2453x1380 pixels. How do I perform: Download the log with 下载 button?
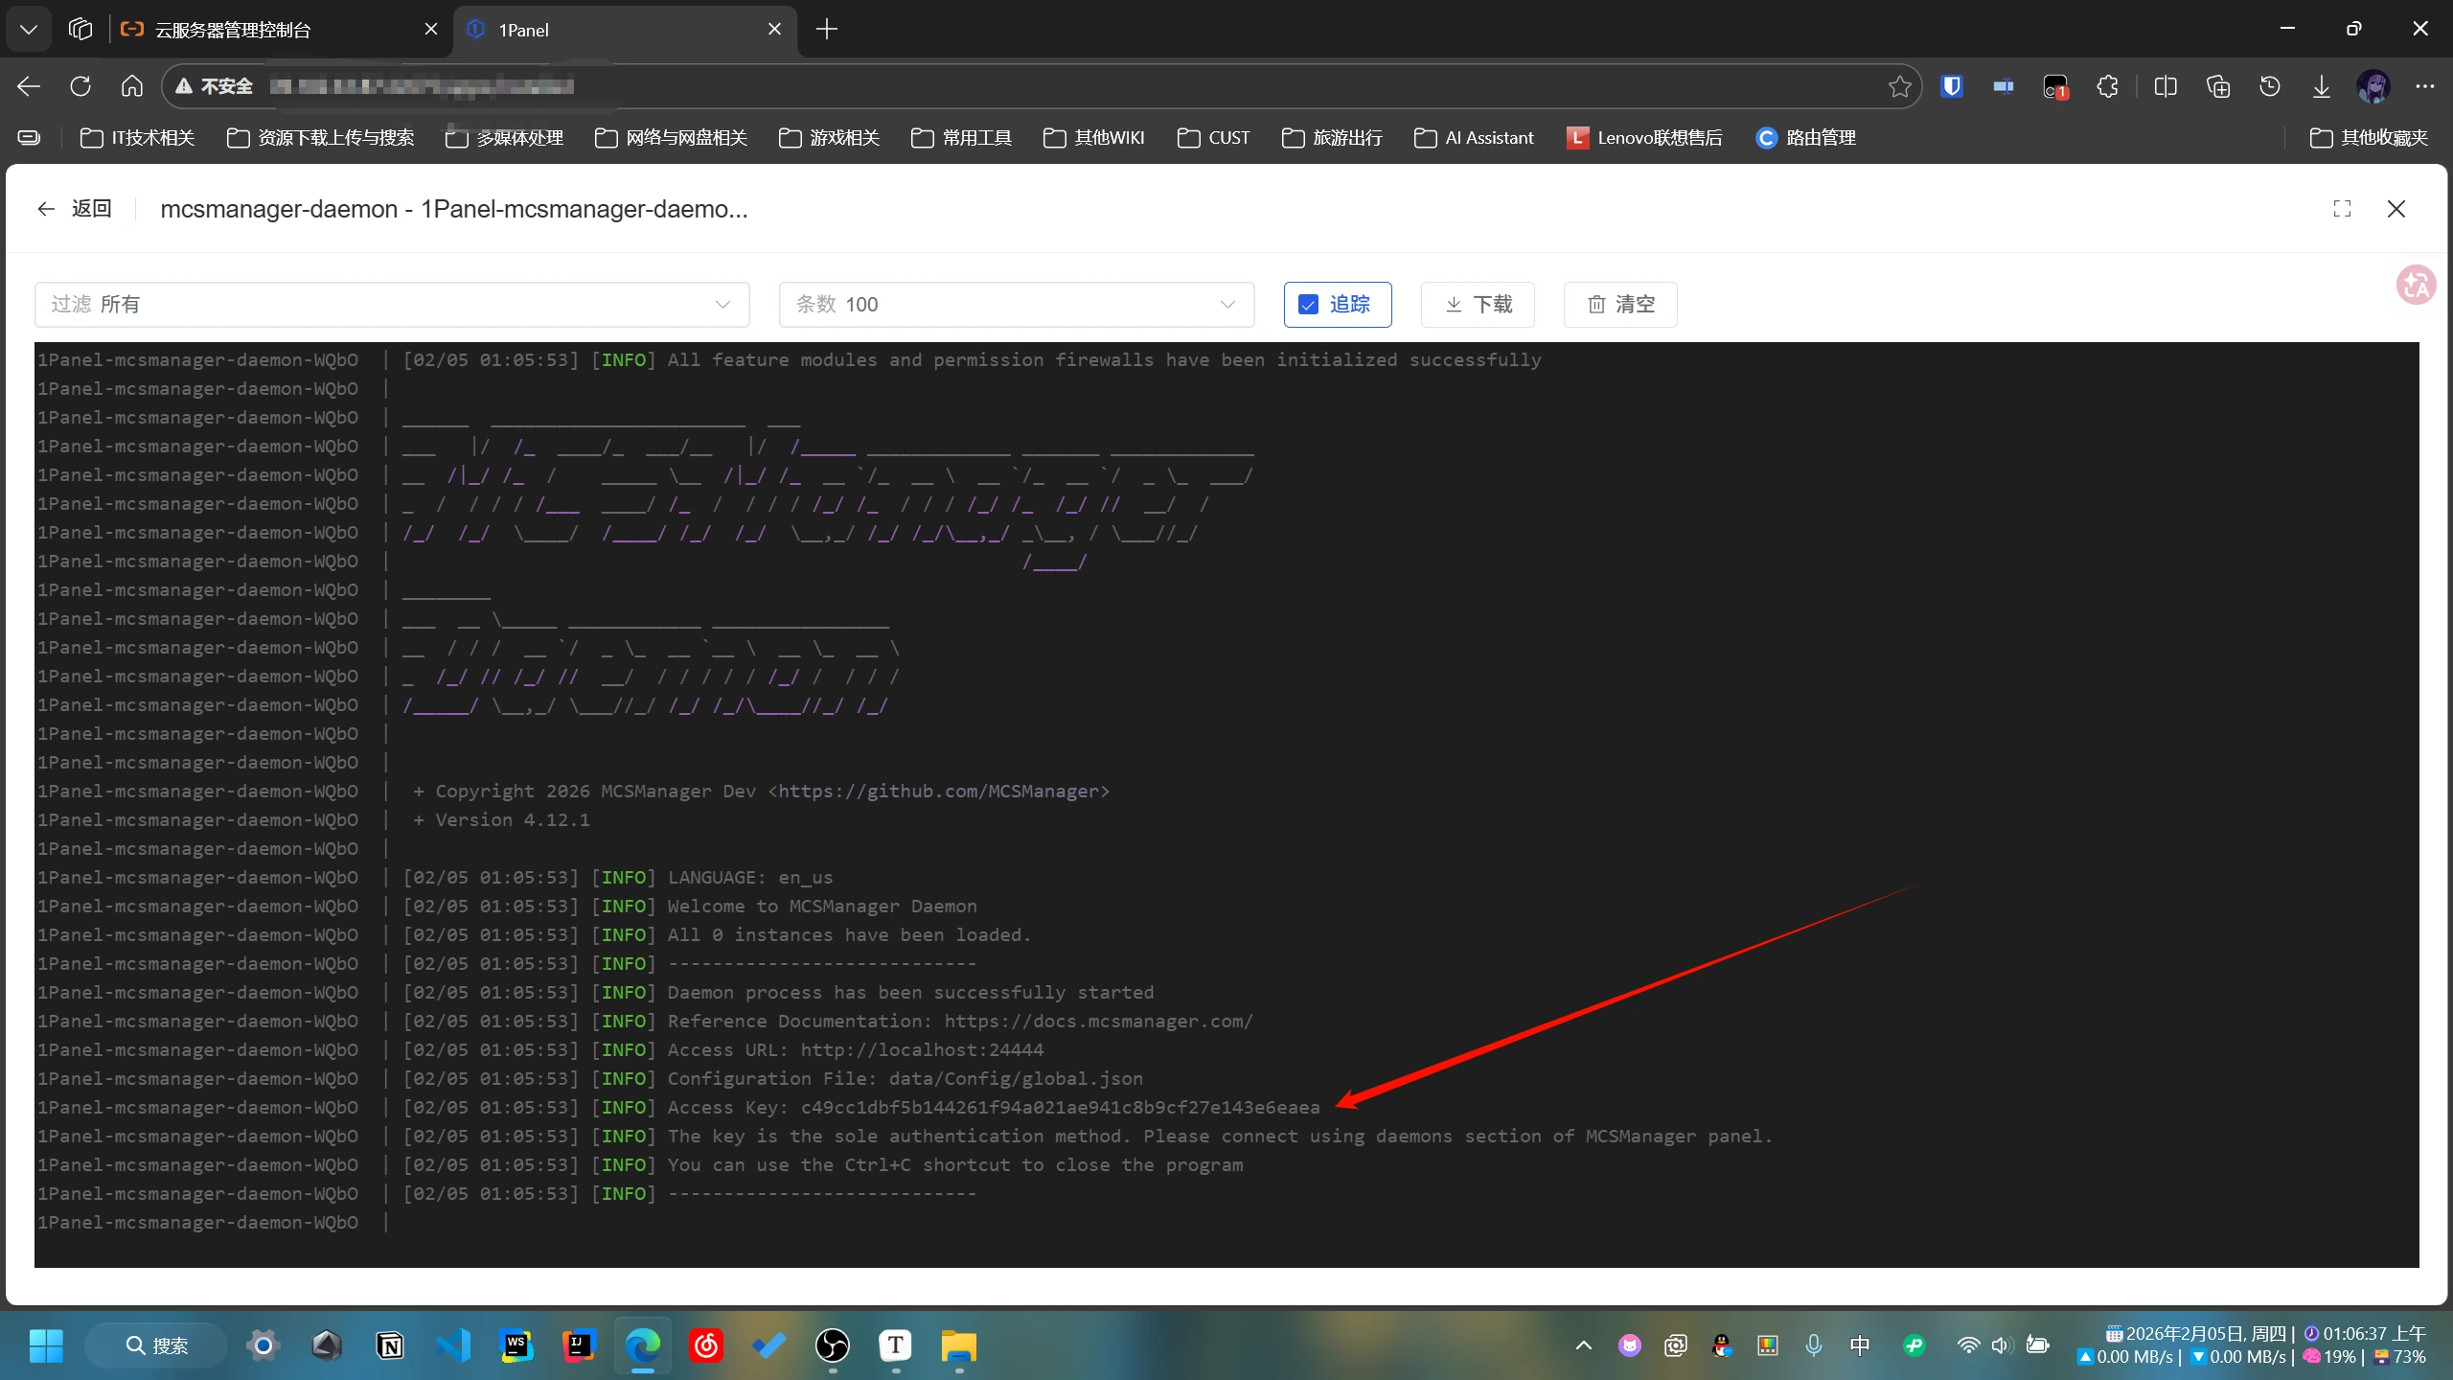click(x=1478, y=305)
